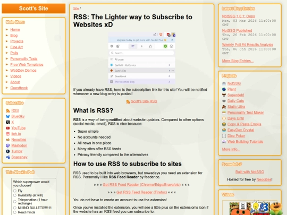Click the NotSSG project icon

224,83
